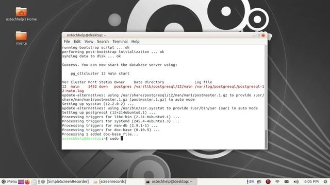330x185 pixels.
Task: Open the settings gear in panel corner
Action: tap(325, 181)
